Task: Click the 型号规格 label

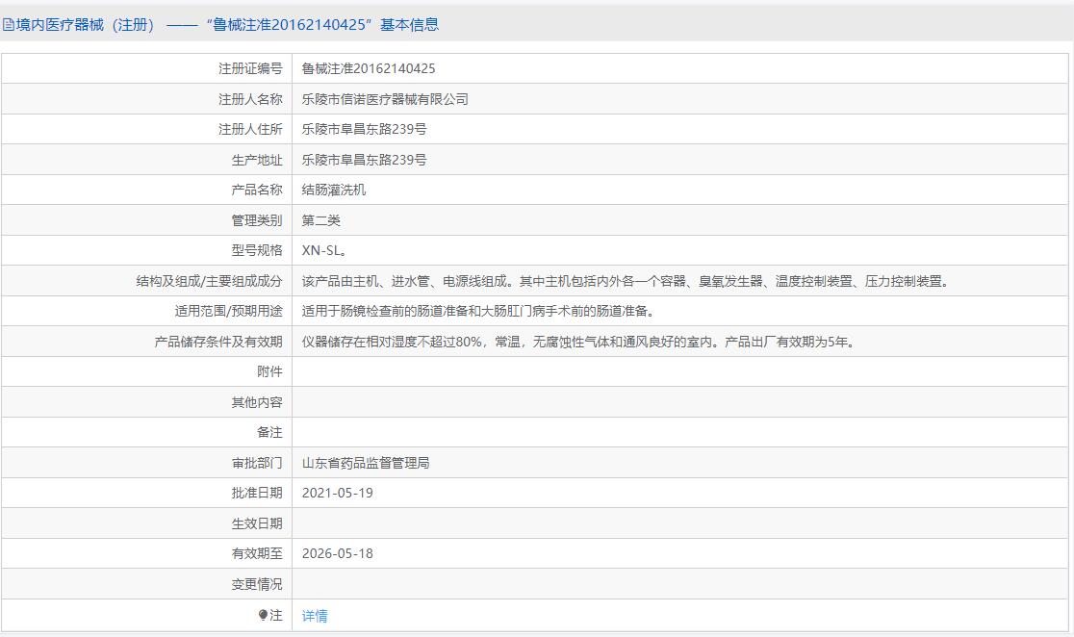Action: click(x=257, y=251)
